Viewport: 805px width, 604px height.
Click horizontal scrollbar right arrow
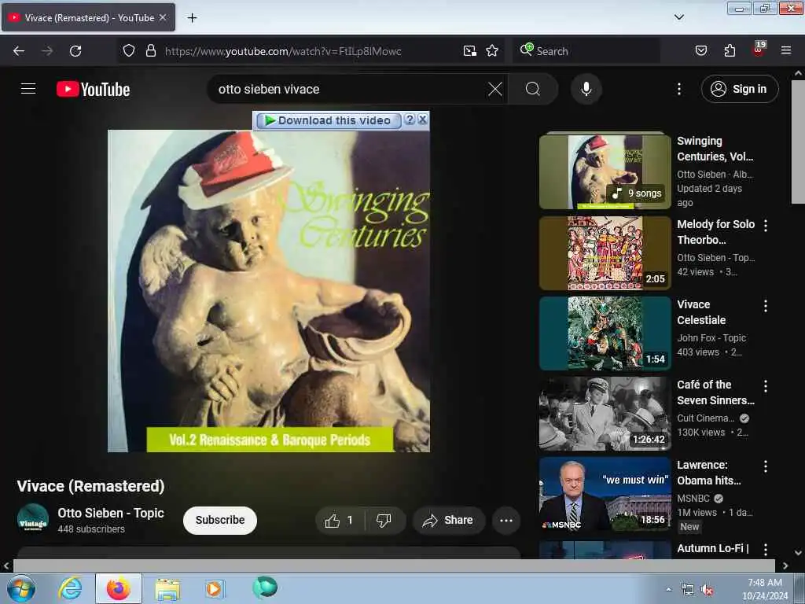click(x=785, y=566)
